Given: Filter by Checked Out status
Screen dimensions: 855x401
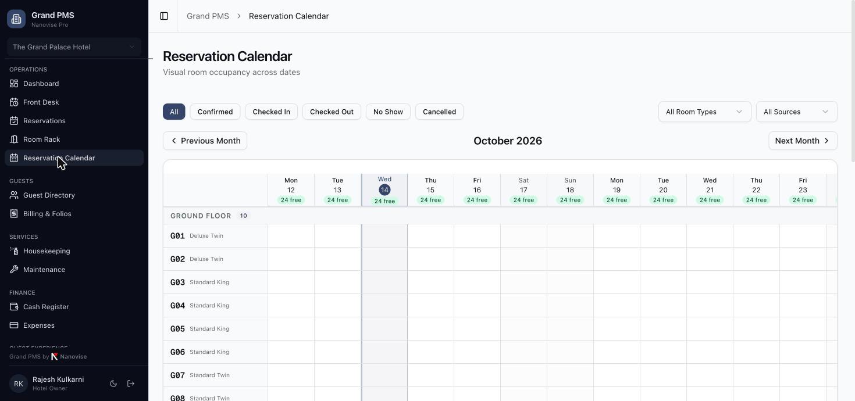Looking at the screenshot, I should (x=332, y=112).
